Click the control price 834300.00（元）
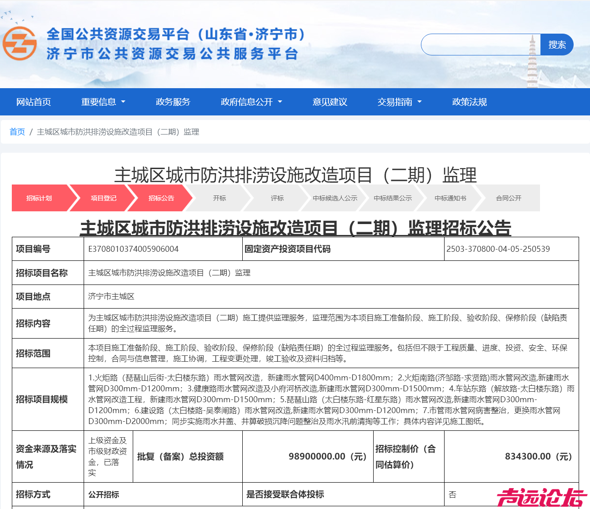590x509 pixels. pos(539,456)
